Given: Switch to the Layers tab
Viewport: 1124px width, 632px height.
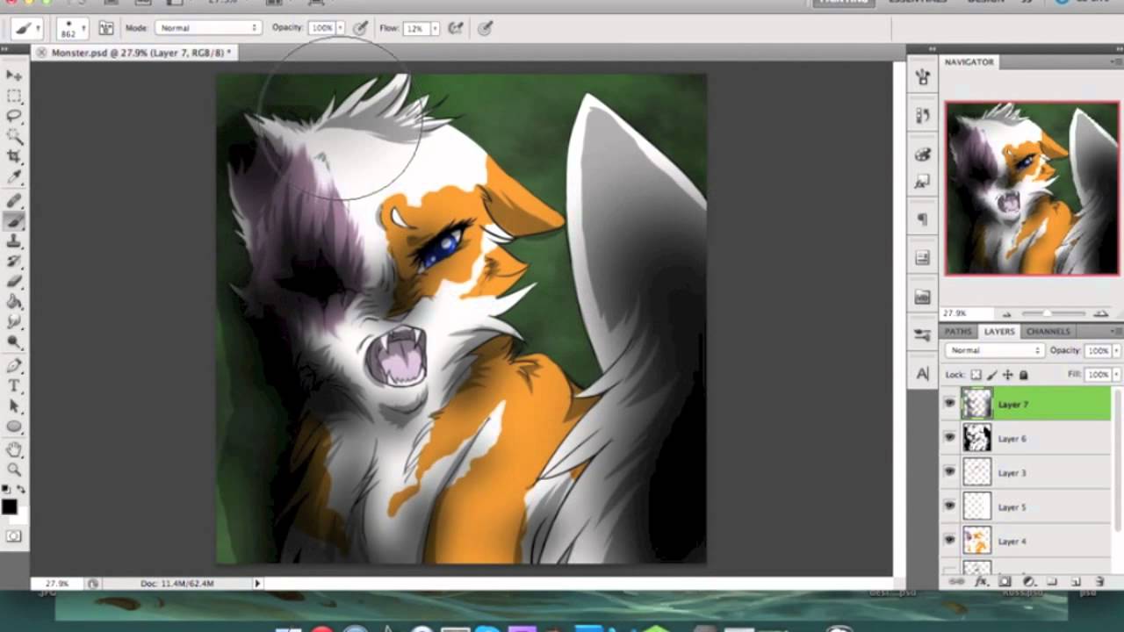Looking at the screenshot, I should point(998,331).
